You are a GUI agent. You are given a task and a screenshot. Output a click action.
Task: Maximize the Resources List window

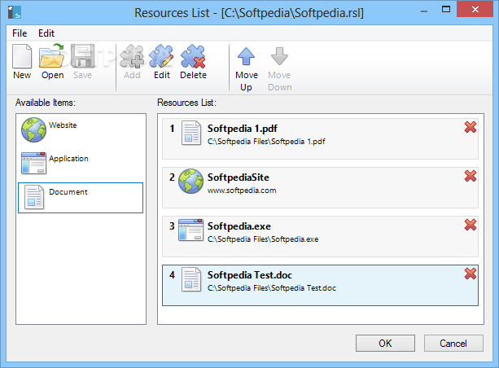446,10
